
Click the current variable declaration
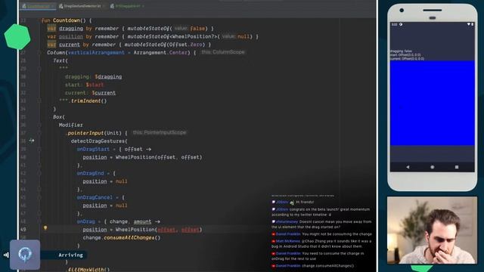[70, 45]
